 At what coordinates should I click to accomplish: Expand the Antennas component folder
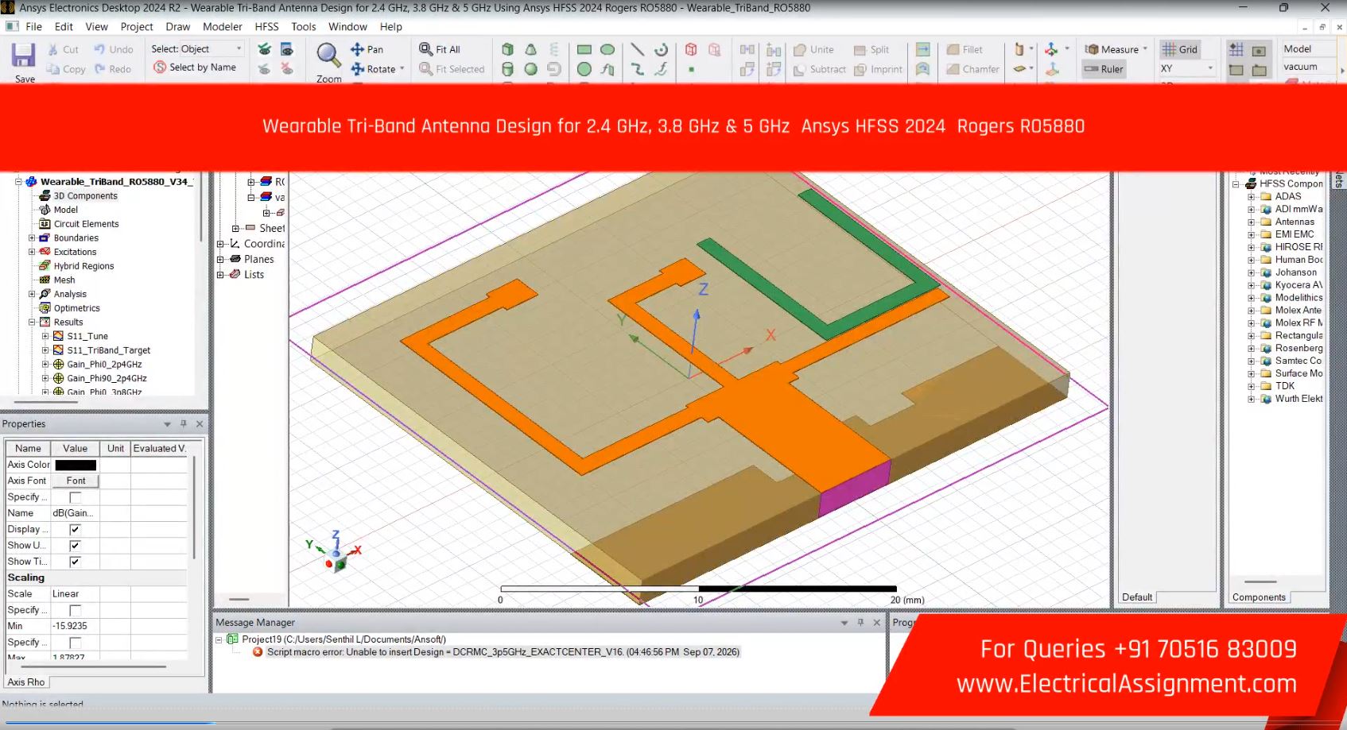tap(1251, 222)
